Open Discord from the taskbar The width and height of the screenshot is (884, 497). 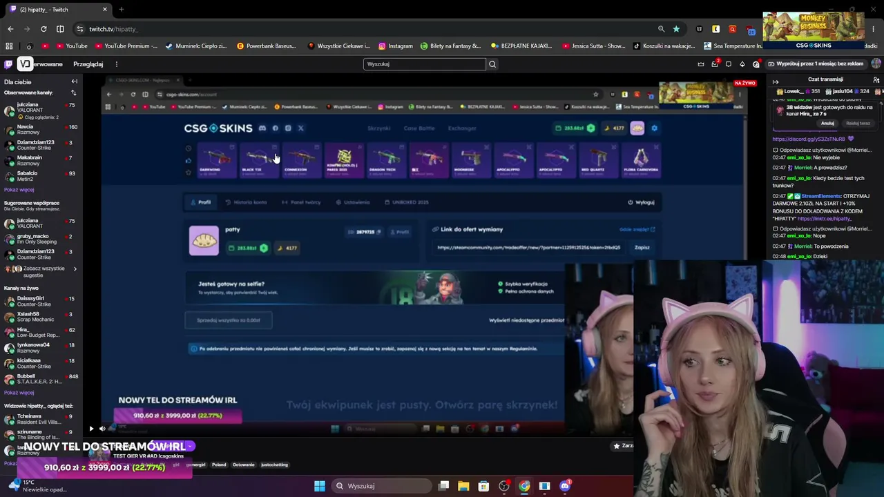[x=565, y=486]
